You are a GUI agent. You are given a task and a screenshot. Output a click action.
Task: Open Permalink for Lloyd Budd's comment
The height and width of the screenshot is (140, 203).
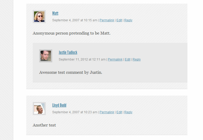coord(107,112)
